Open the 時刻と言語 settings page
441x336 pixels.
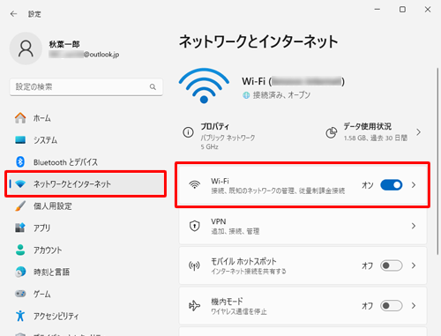coord(86,272)
